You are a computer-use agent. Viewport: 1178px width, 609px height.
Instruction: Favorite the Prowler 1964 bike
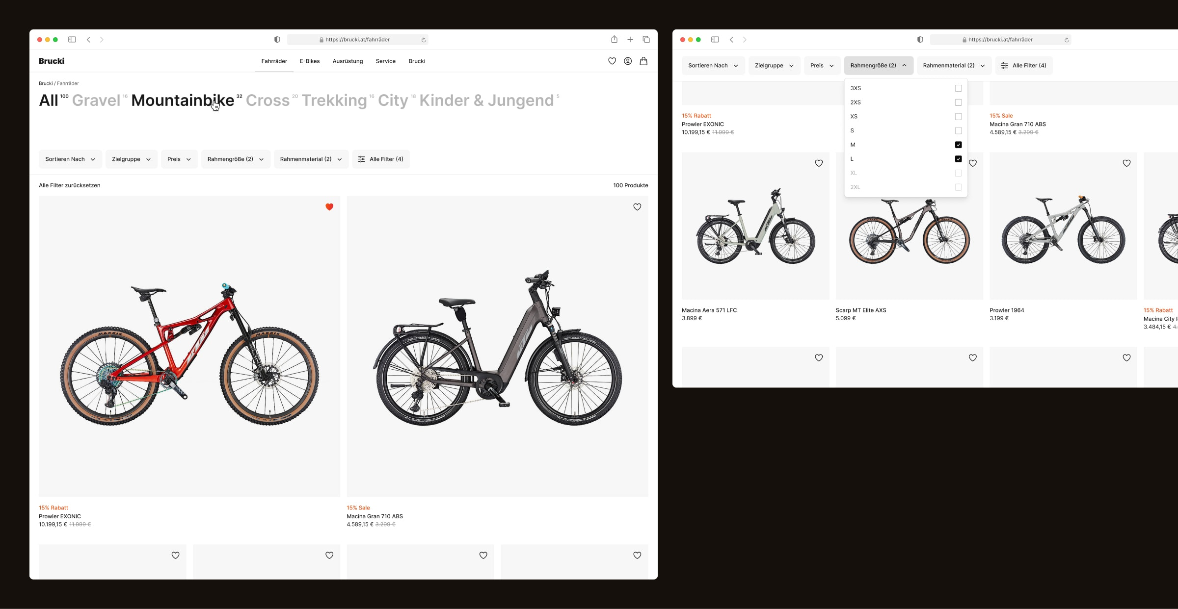1126,163
